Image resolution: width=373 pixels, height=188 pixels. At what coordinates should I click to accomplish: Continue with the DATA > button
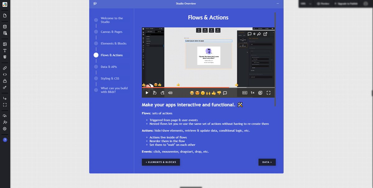click(x=267, y=162)
